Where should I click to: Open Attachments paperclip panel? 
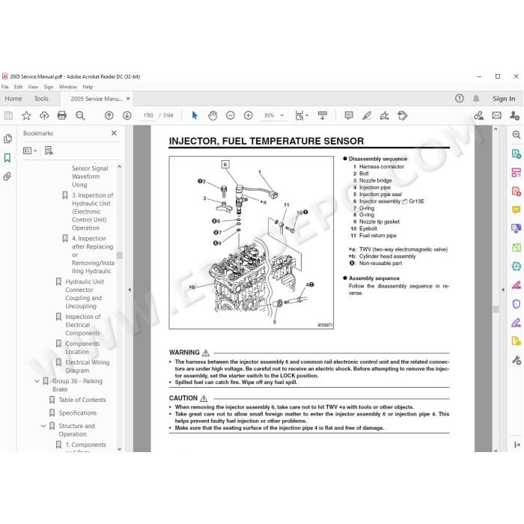coord(7,176)
